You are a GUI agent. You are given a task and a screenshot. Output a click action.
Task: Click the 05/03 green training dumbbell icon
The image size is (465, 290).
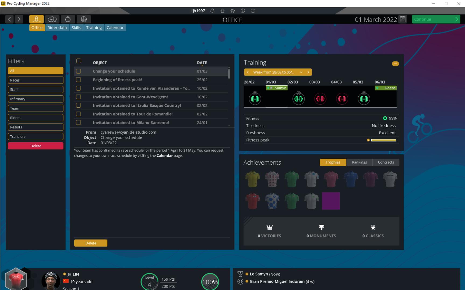point(364,99)
